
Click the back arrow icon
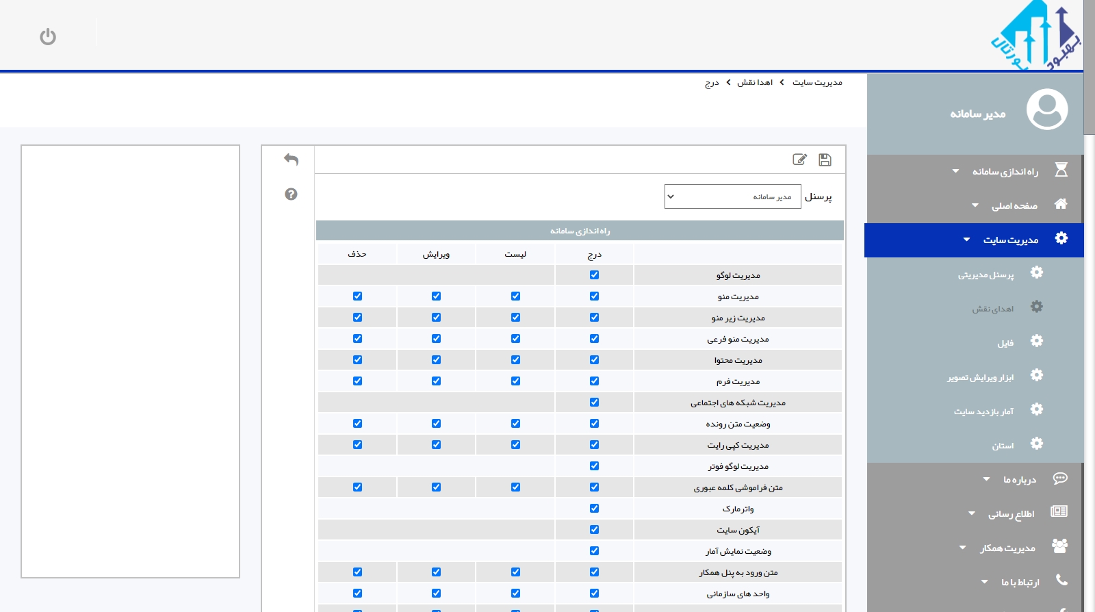pyautogui.click(x=291, y=160)
